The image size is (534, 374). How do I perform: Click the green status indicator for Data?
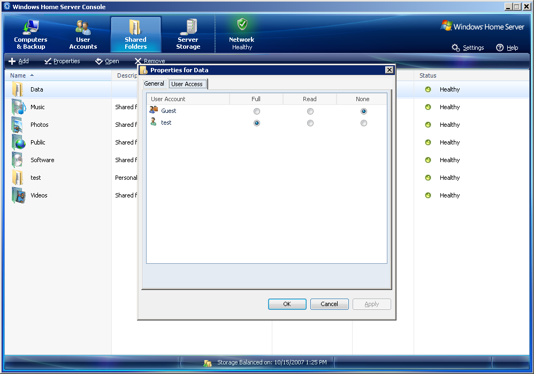tap(428, 89)
